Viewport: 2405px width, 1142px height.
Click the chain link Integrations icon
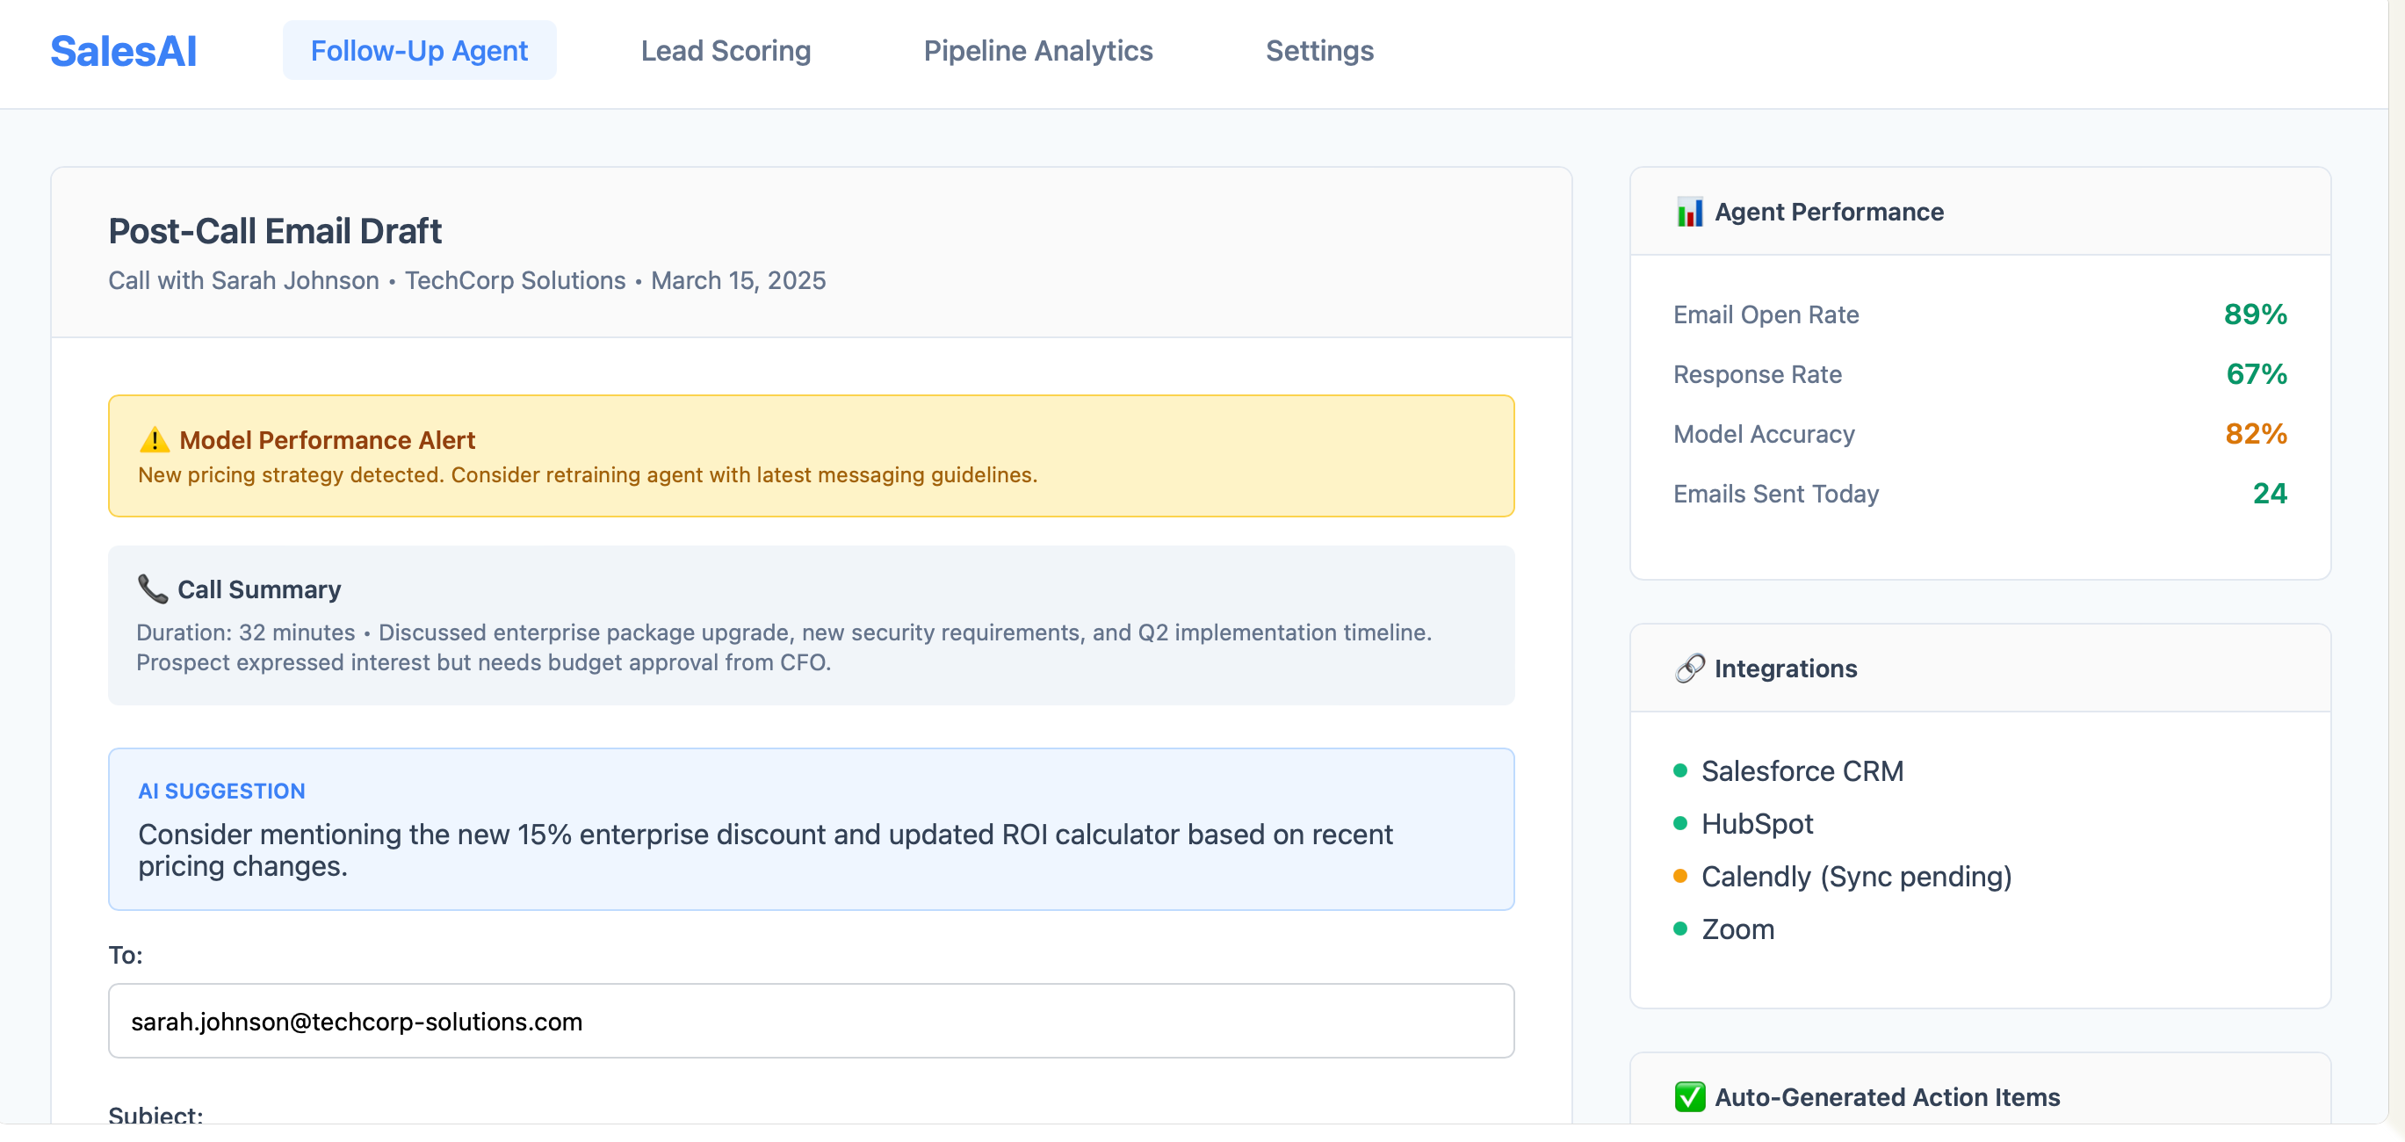1689,669
